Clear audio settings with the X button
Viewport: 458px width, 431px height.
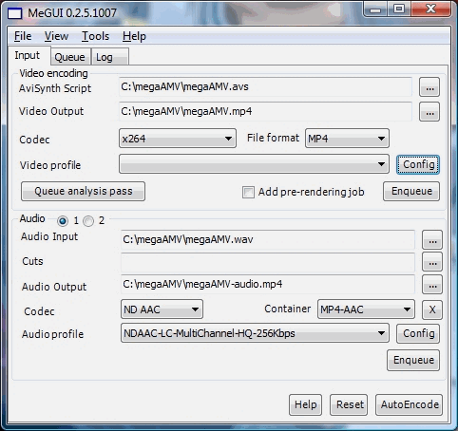click(432, 309)
